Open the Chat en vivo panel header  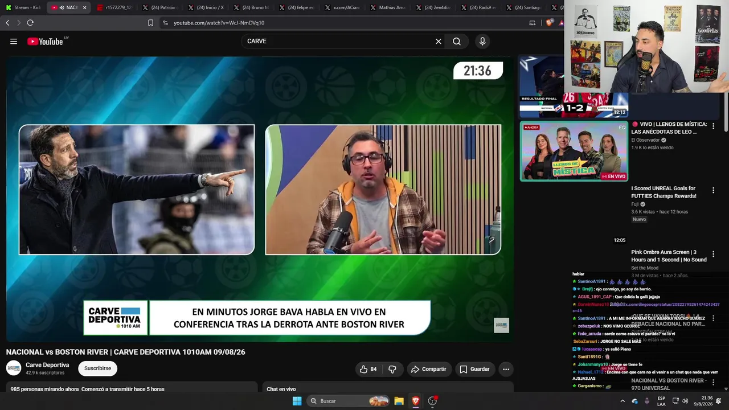[281, 389]
